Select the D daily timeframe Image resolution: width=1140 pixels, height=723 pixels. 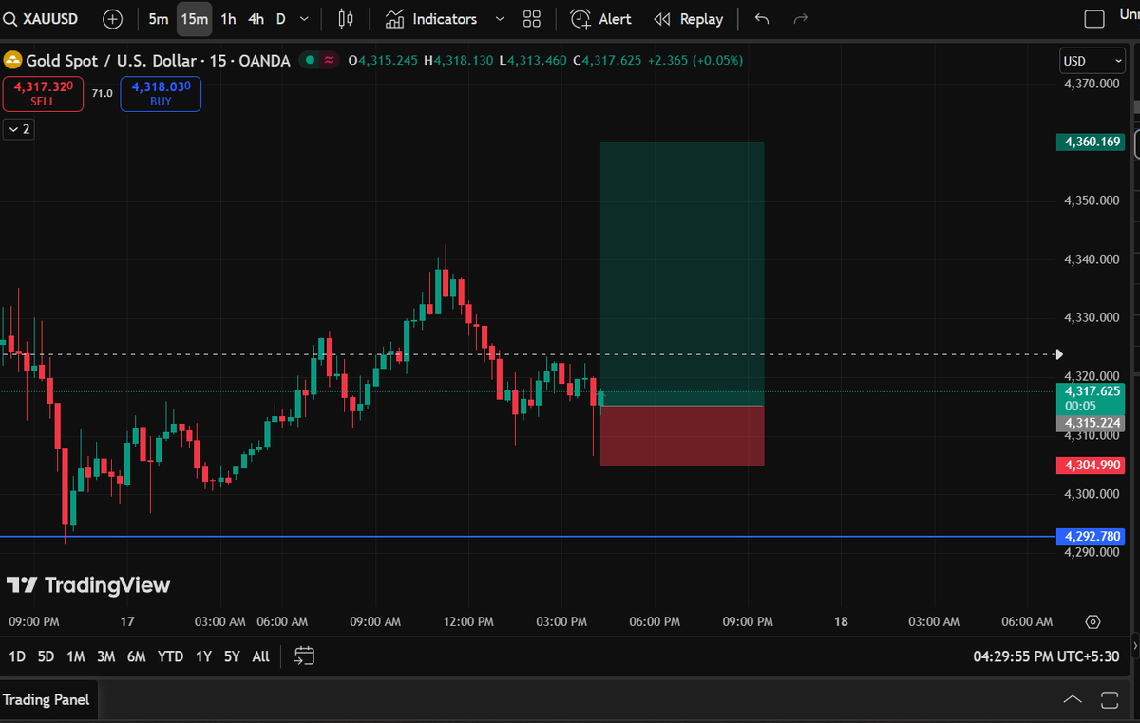(x=280, y=19)
